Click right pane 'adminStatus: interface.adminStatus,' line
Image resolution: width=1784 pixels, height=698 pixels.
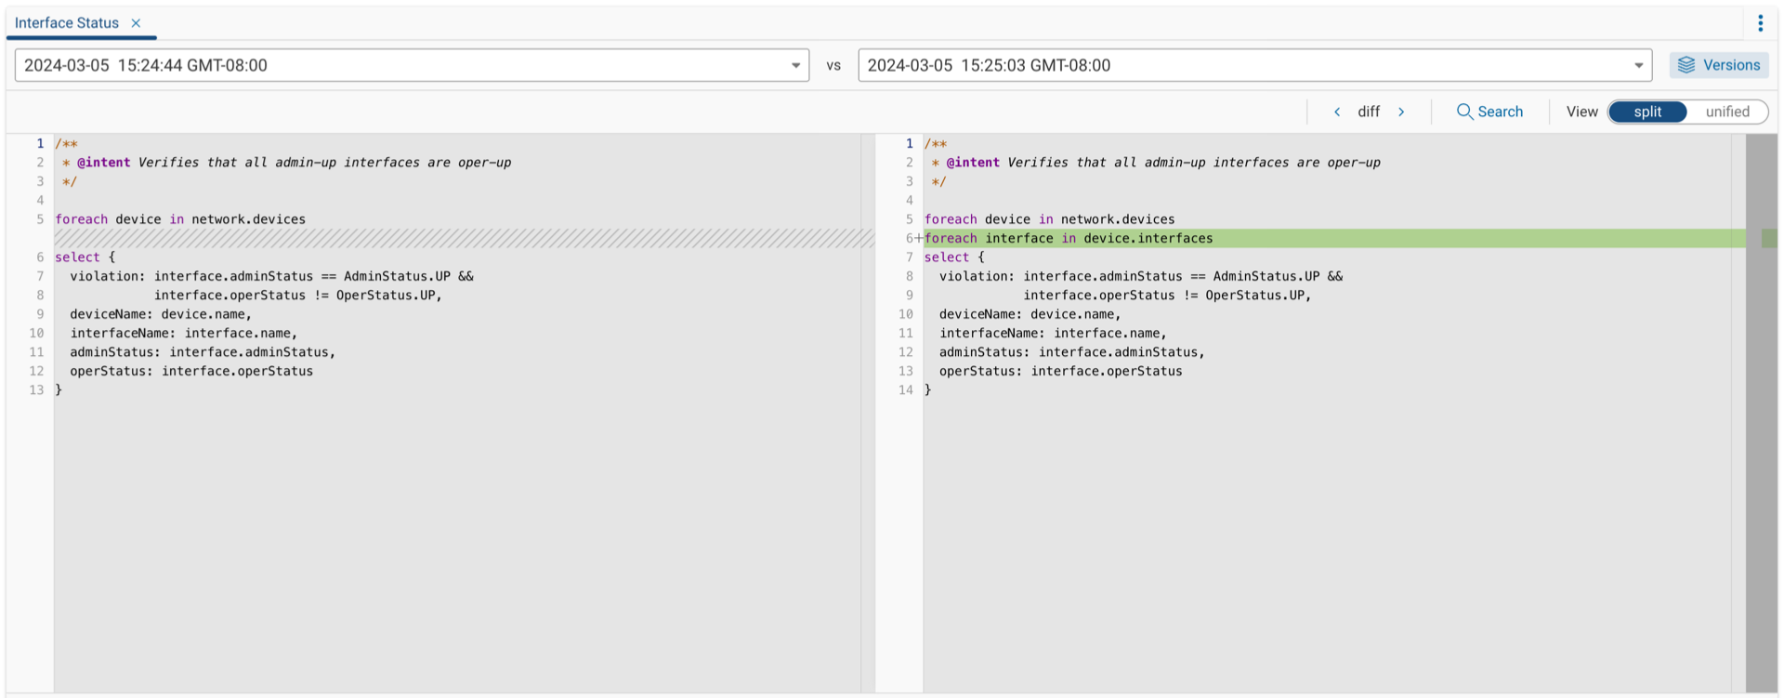(1072, 352)
